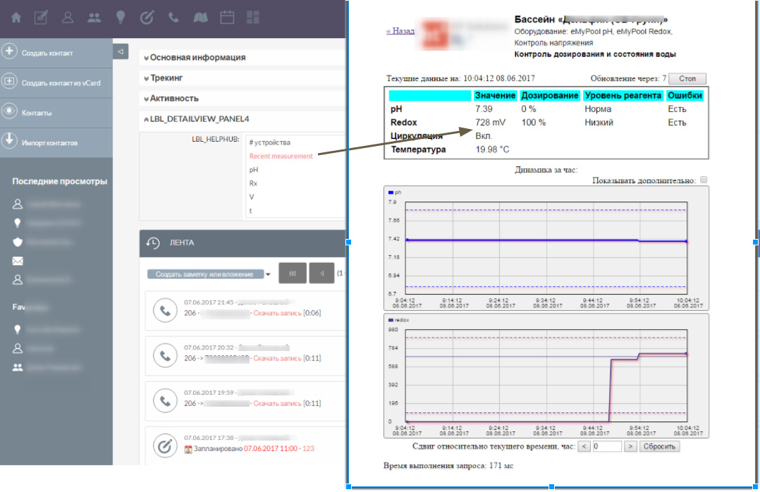Click the Дозирование column header
Image resolution: width=760 pixels, height=492 pixels.
click(550, 95)
